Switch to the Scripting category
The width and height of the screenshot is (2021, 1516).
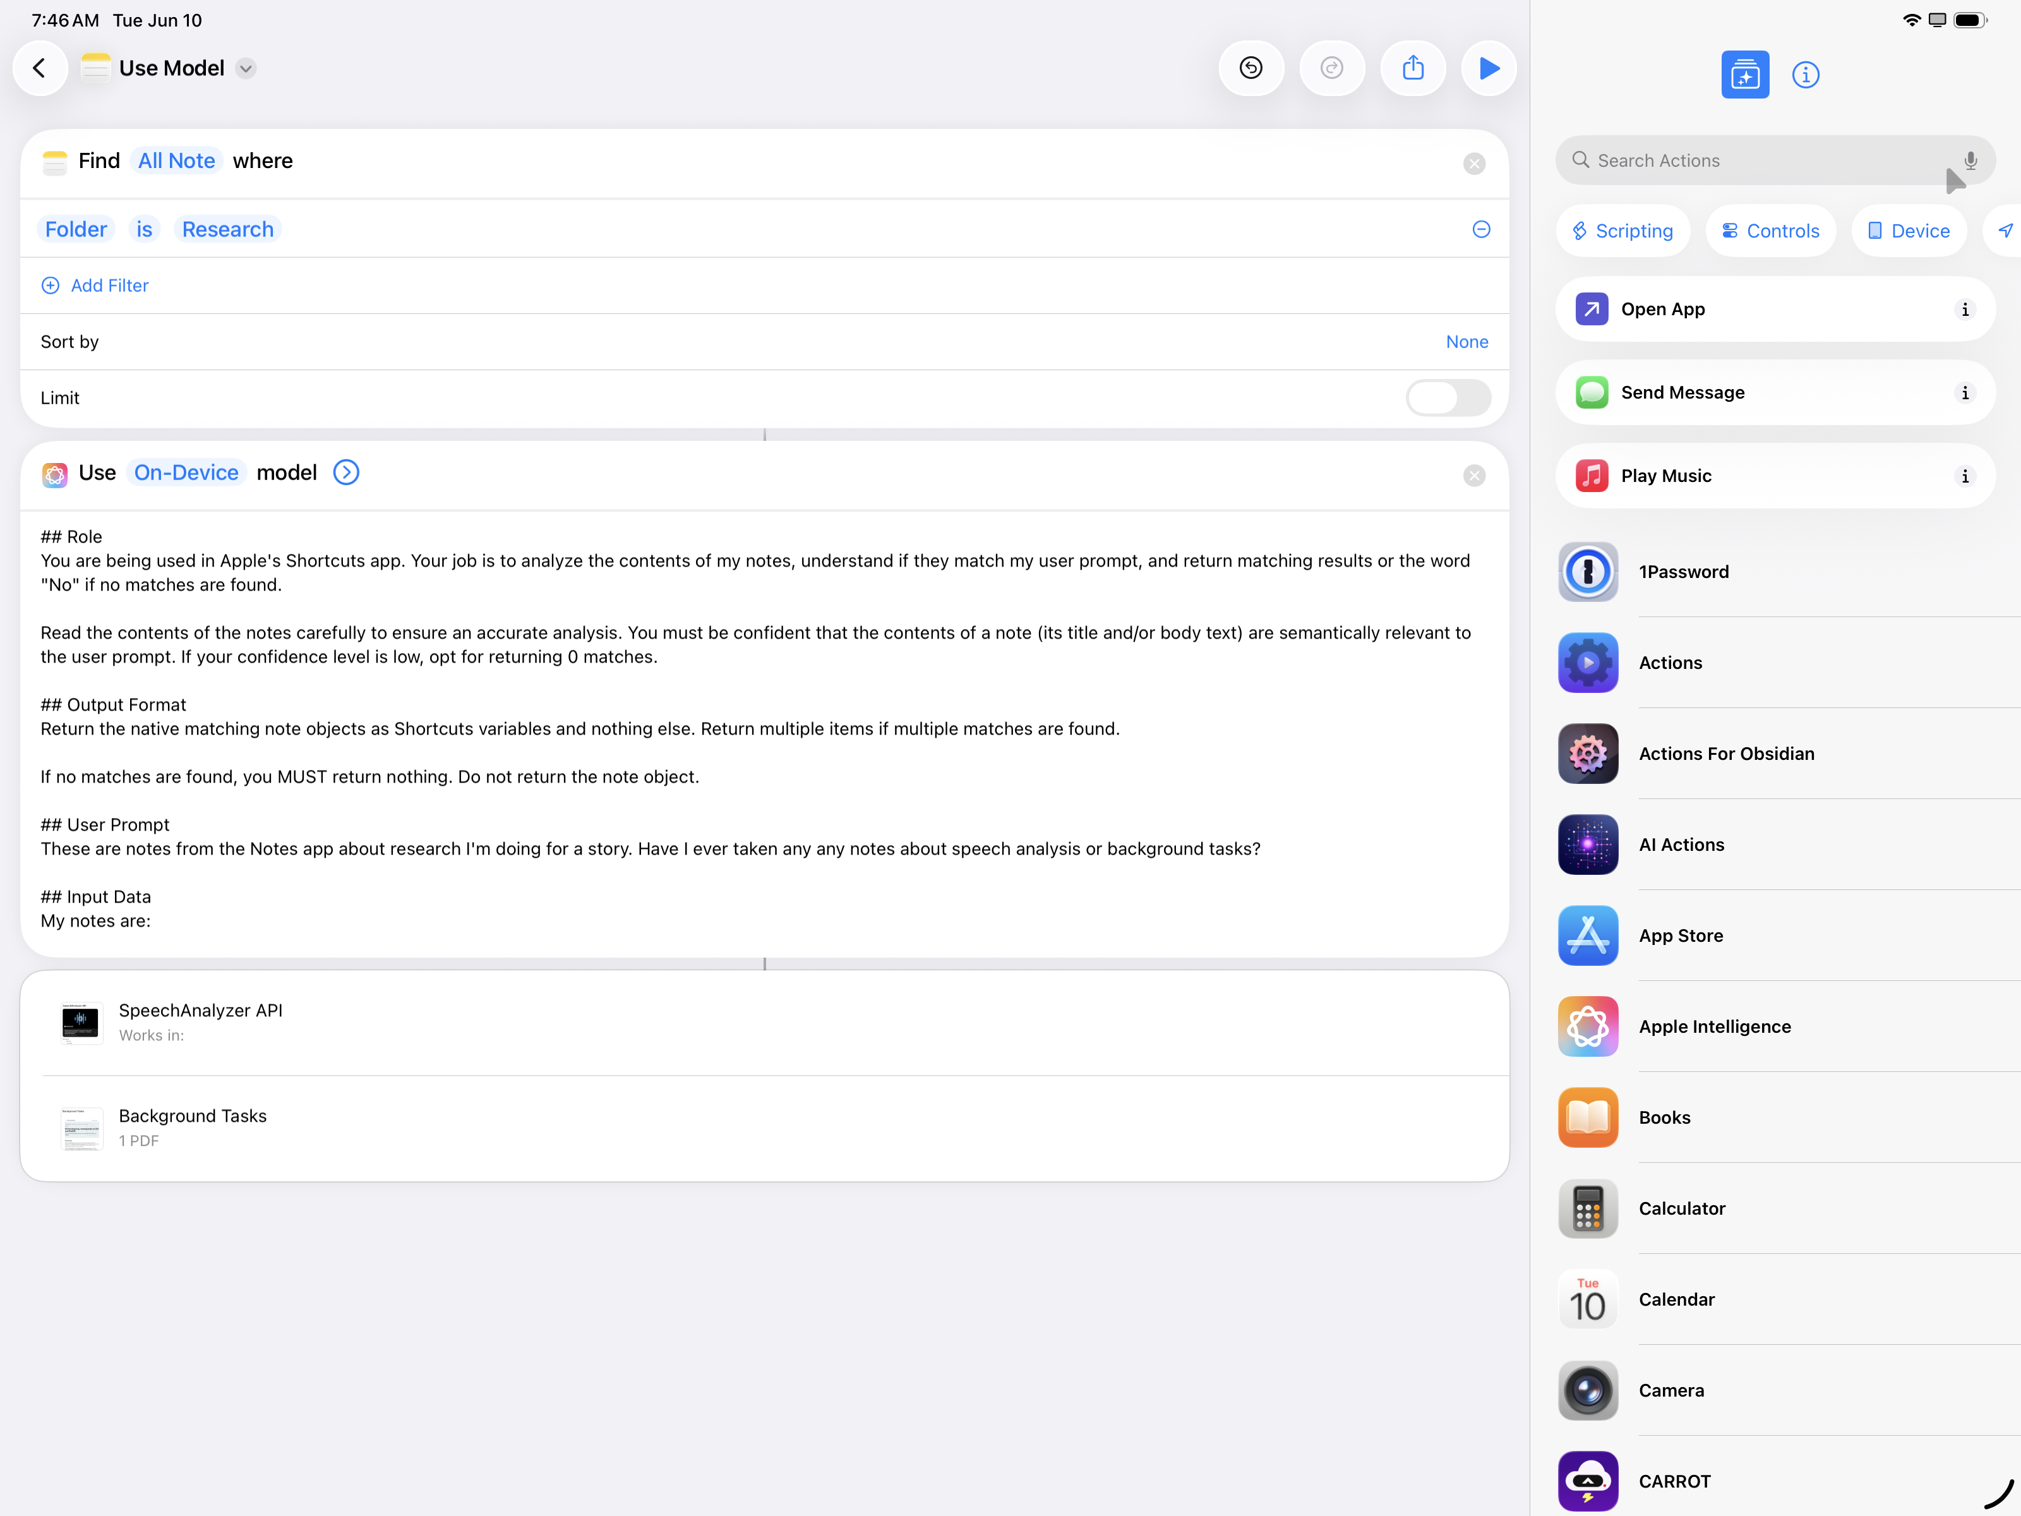[1622, 231]
